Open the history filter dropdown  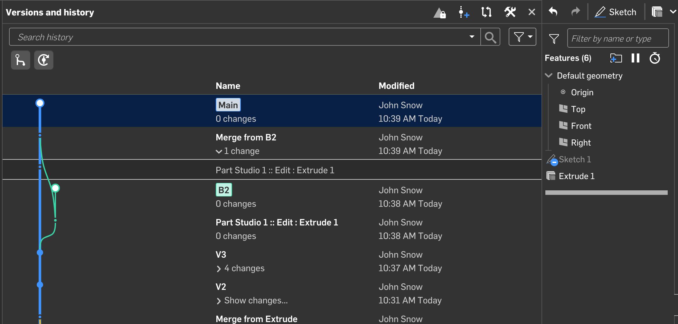(x=523, y=37)
